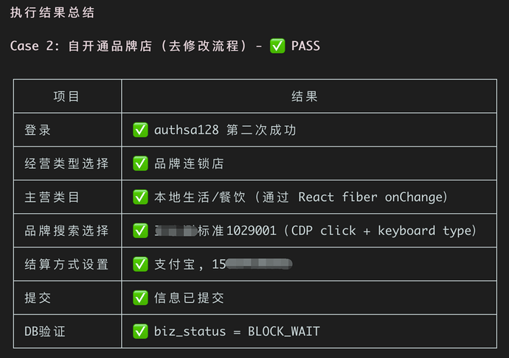Image resolution: width=509 pixels, height=358 pixels.
Task: Click the React fiber onChange text
Action: (371, 197)
